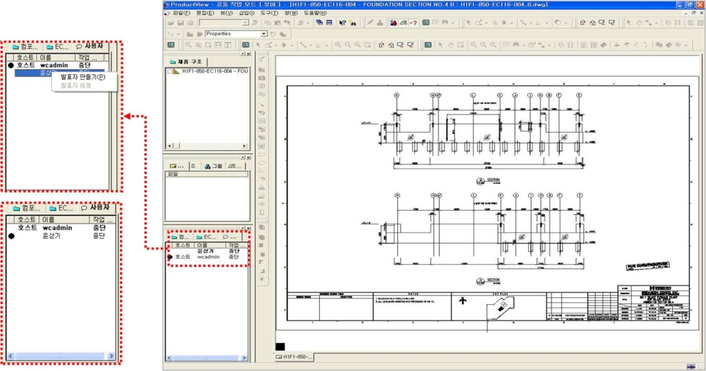Select the 컴... folder tab in lower application panel
This screenshot has width=706, height=371.
coord(180,237)
